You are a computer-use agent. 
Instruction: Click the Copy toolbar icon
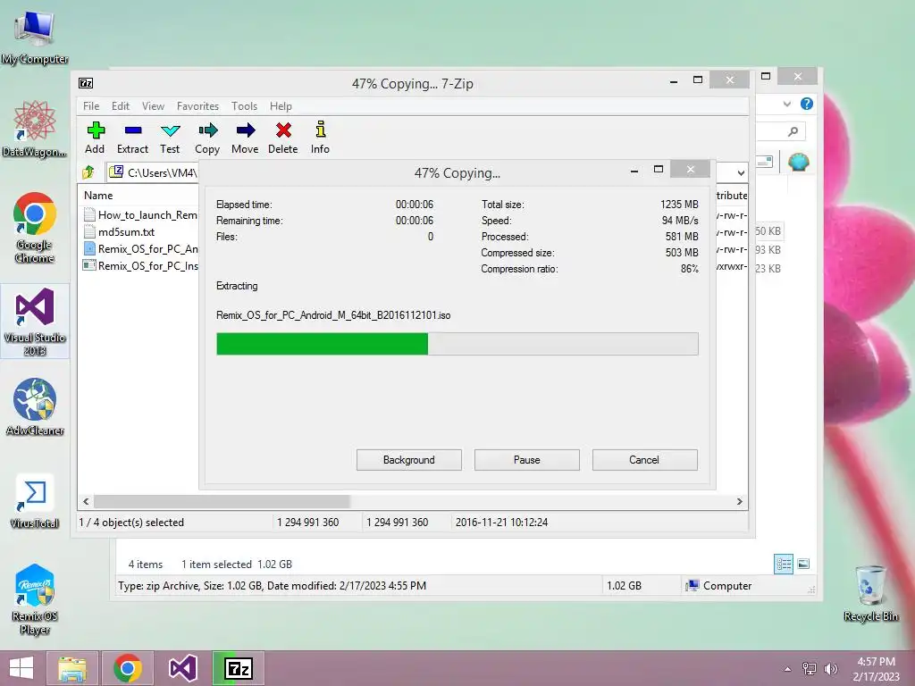tap(207, 138)
